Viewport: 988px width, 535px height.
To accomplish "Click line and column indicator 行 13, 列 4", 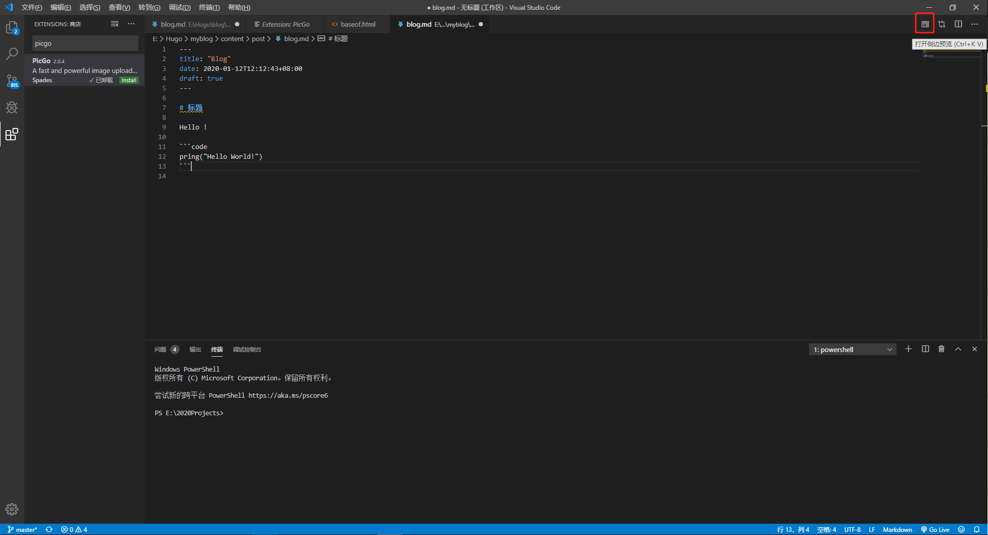I will [x=793, y=529].
